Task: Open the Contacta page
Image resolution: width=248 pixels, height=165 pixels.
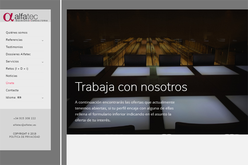Action: click(x=12, y=90)
